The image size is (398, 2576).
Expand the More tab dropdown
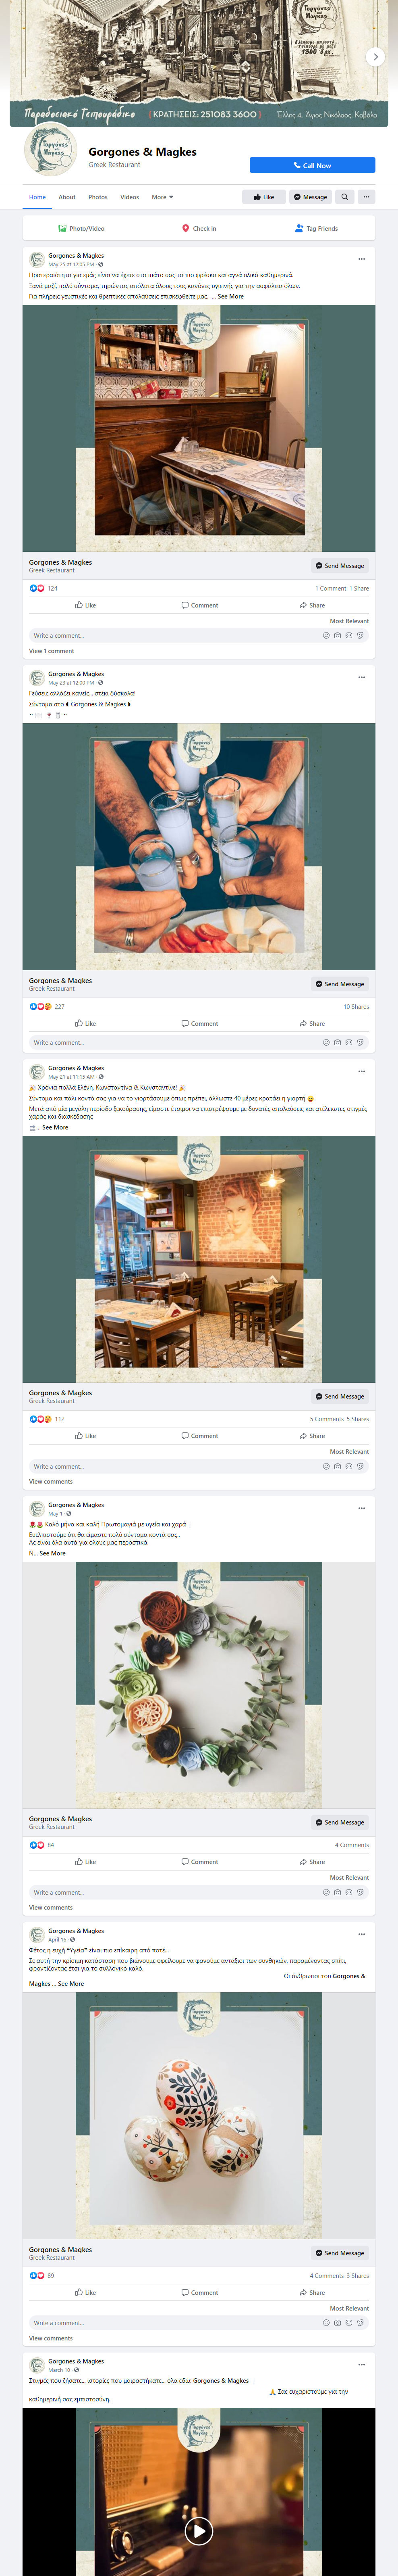coord(162,197)
